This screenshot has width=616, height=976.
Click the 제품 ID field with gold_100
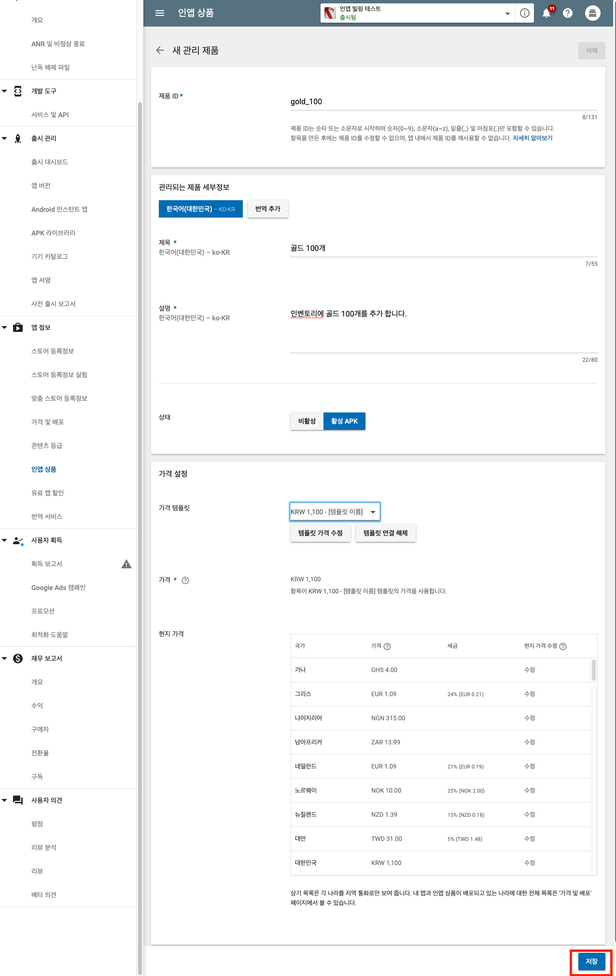click(444, 102)
